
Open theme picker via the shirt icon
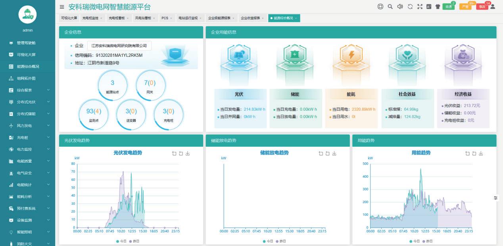pos(438,6)
